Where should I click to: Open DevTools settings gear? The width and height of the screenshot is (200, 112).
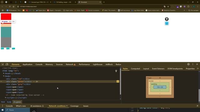coord(188,64)
